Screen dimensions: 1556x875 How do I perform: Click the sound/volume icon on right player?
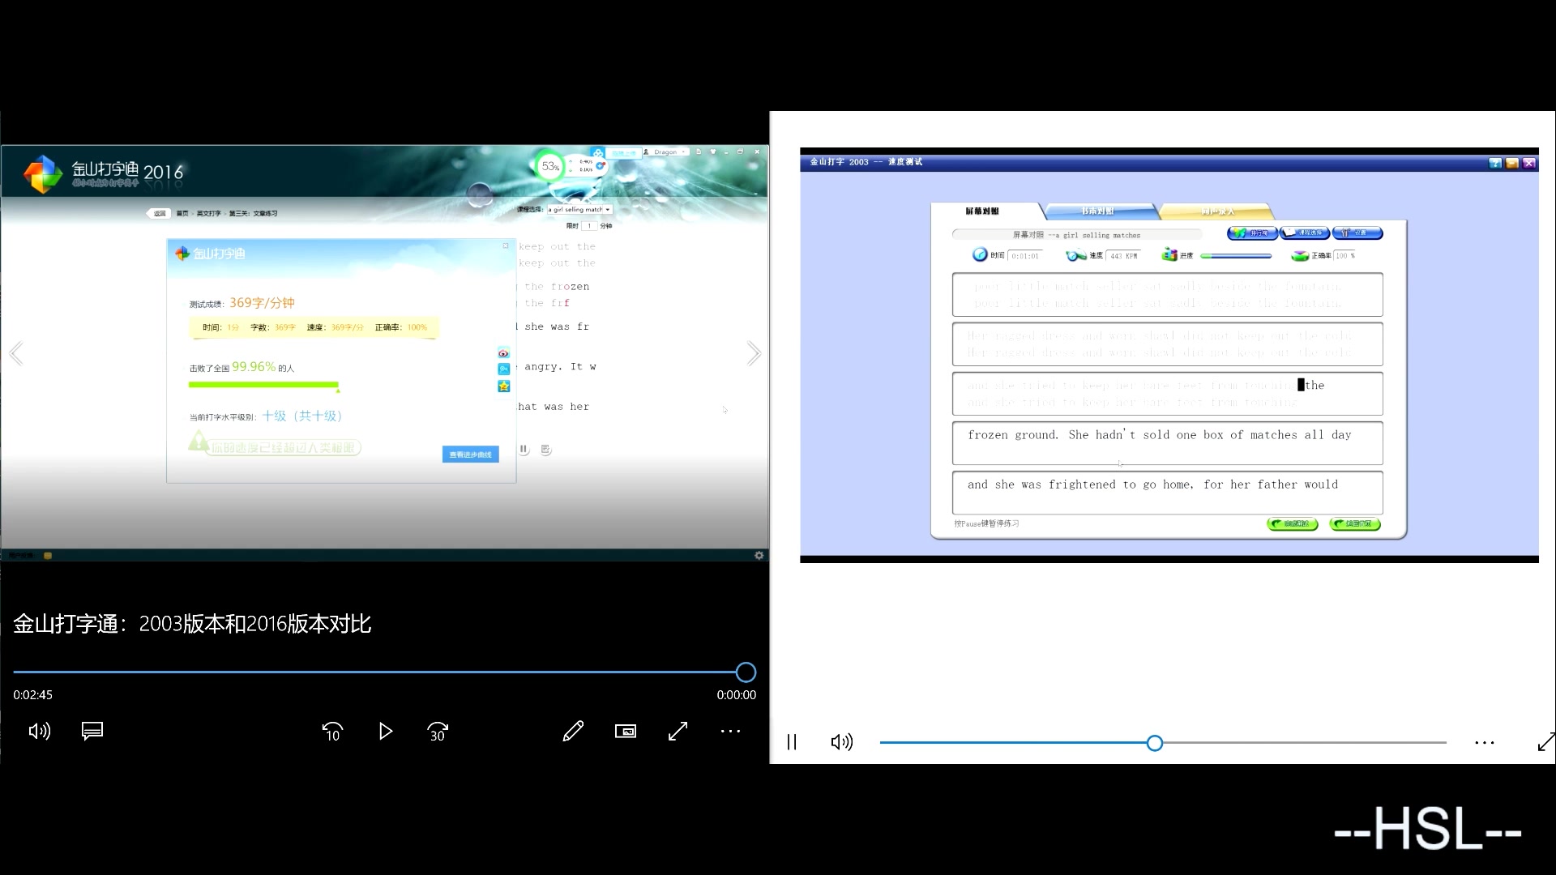[x=843, y=742]
